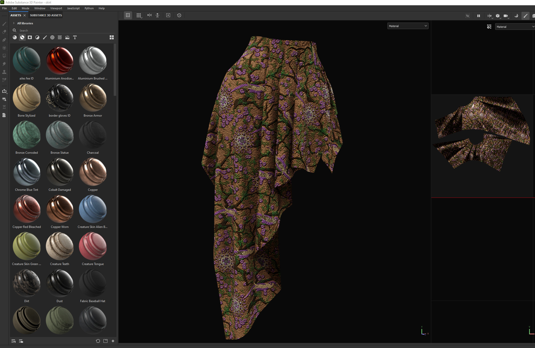Screen dimensions: 535x348
Task: Click the refresh assets icon at bottom
Action: 98,341
